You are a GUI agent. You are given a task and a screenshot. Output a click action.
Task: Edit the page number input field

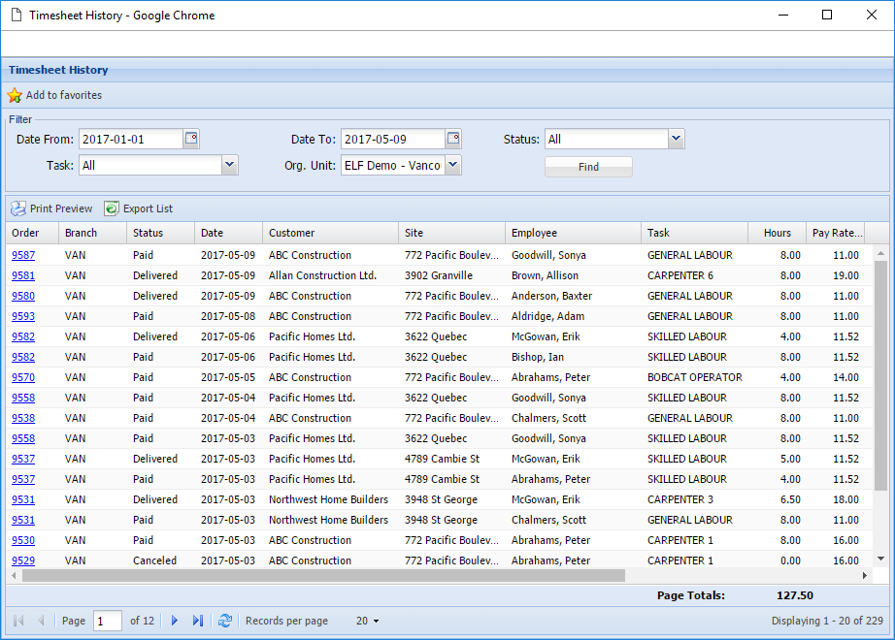click(107, 620)
